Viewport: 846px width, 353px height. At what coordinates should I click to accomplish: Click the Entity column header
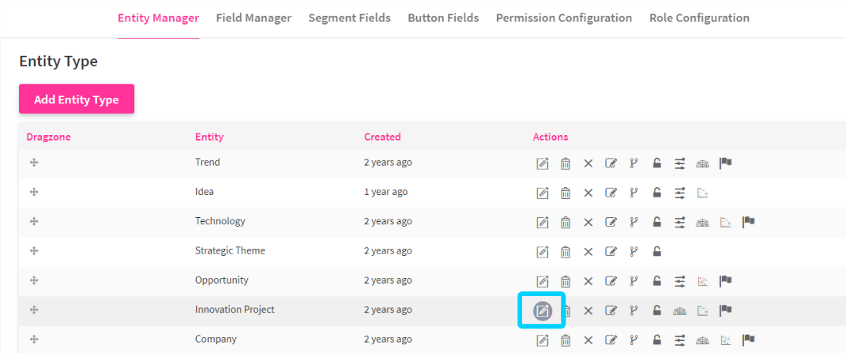[x=209, y=137]
